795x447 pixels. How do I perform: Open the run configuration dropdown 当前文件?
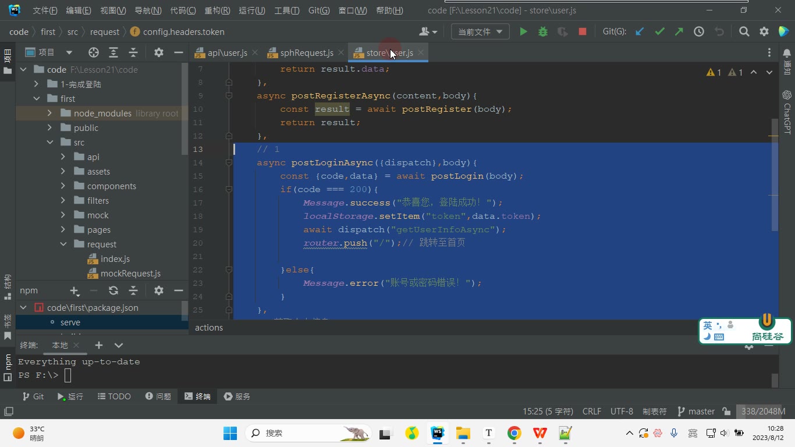click(x=480, y=32)
